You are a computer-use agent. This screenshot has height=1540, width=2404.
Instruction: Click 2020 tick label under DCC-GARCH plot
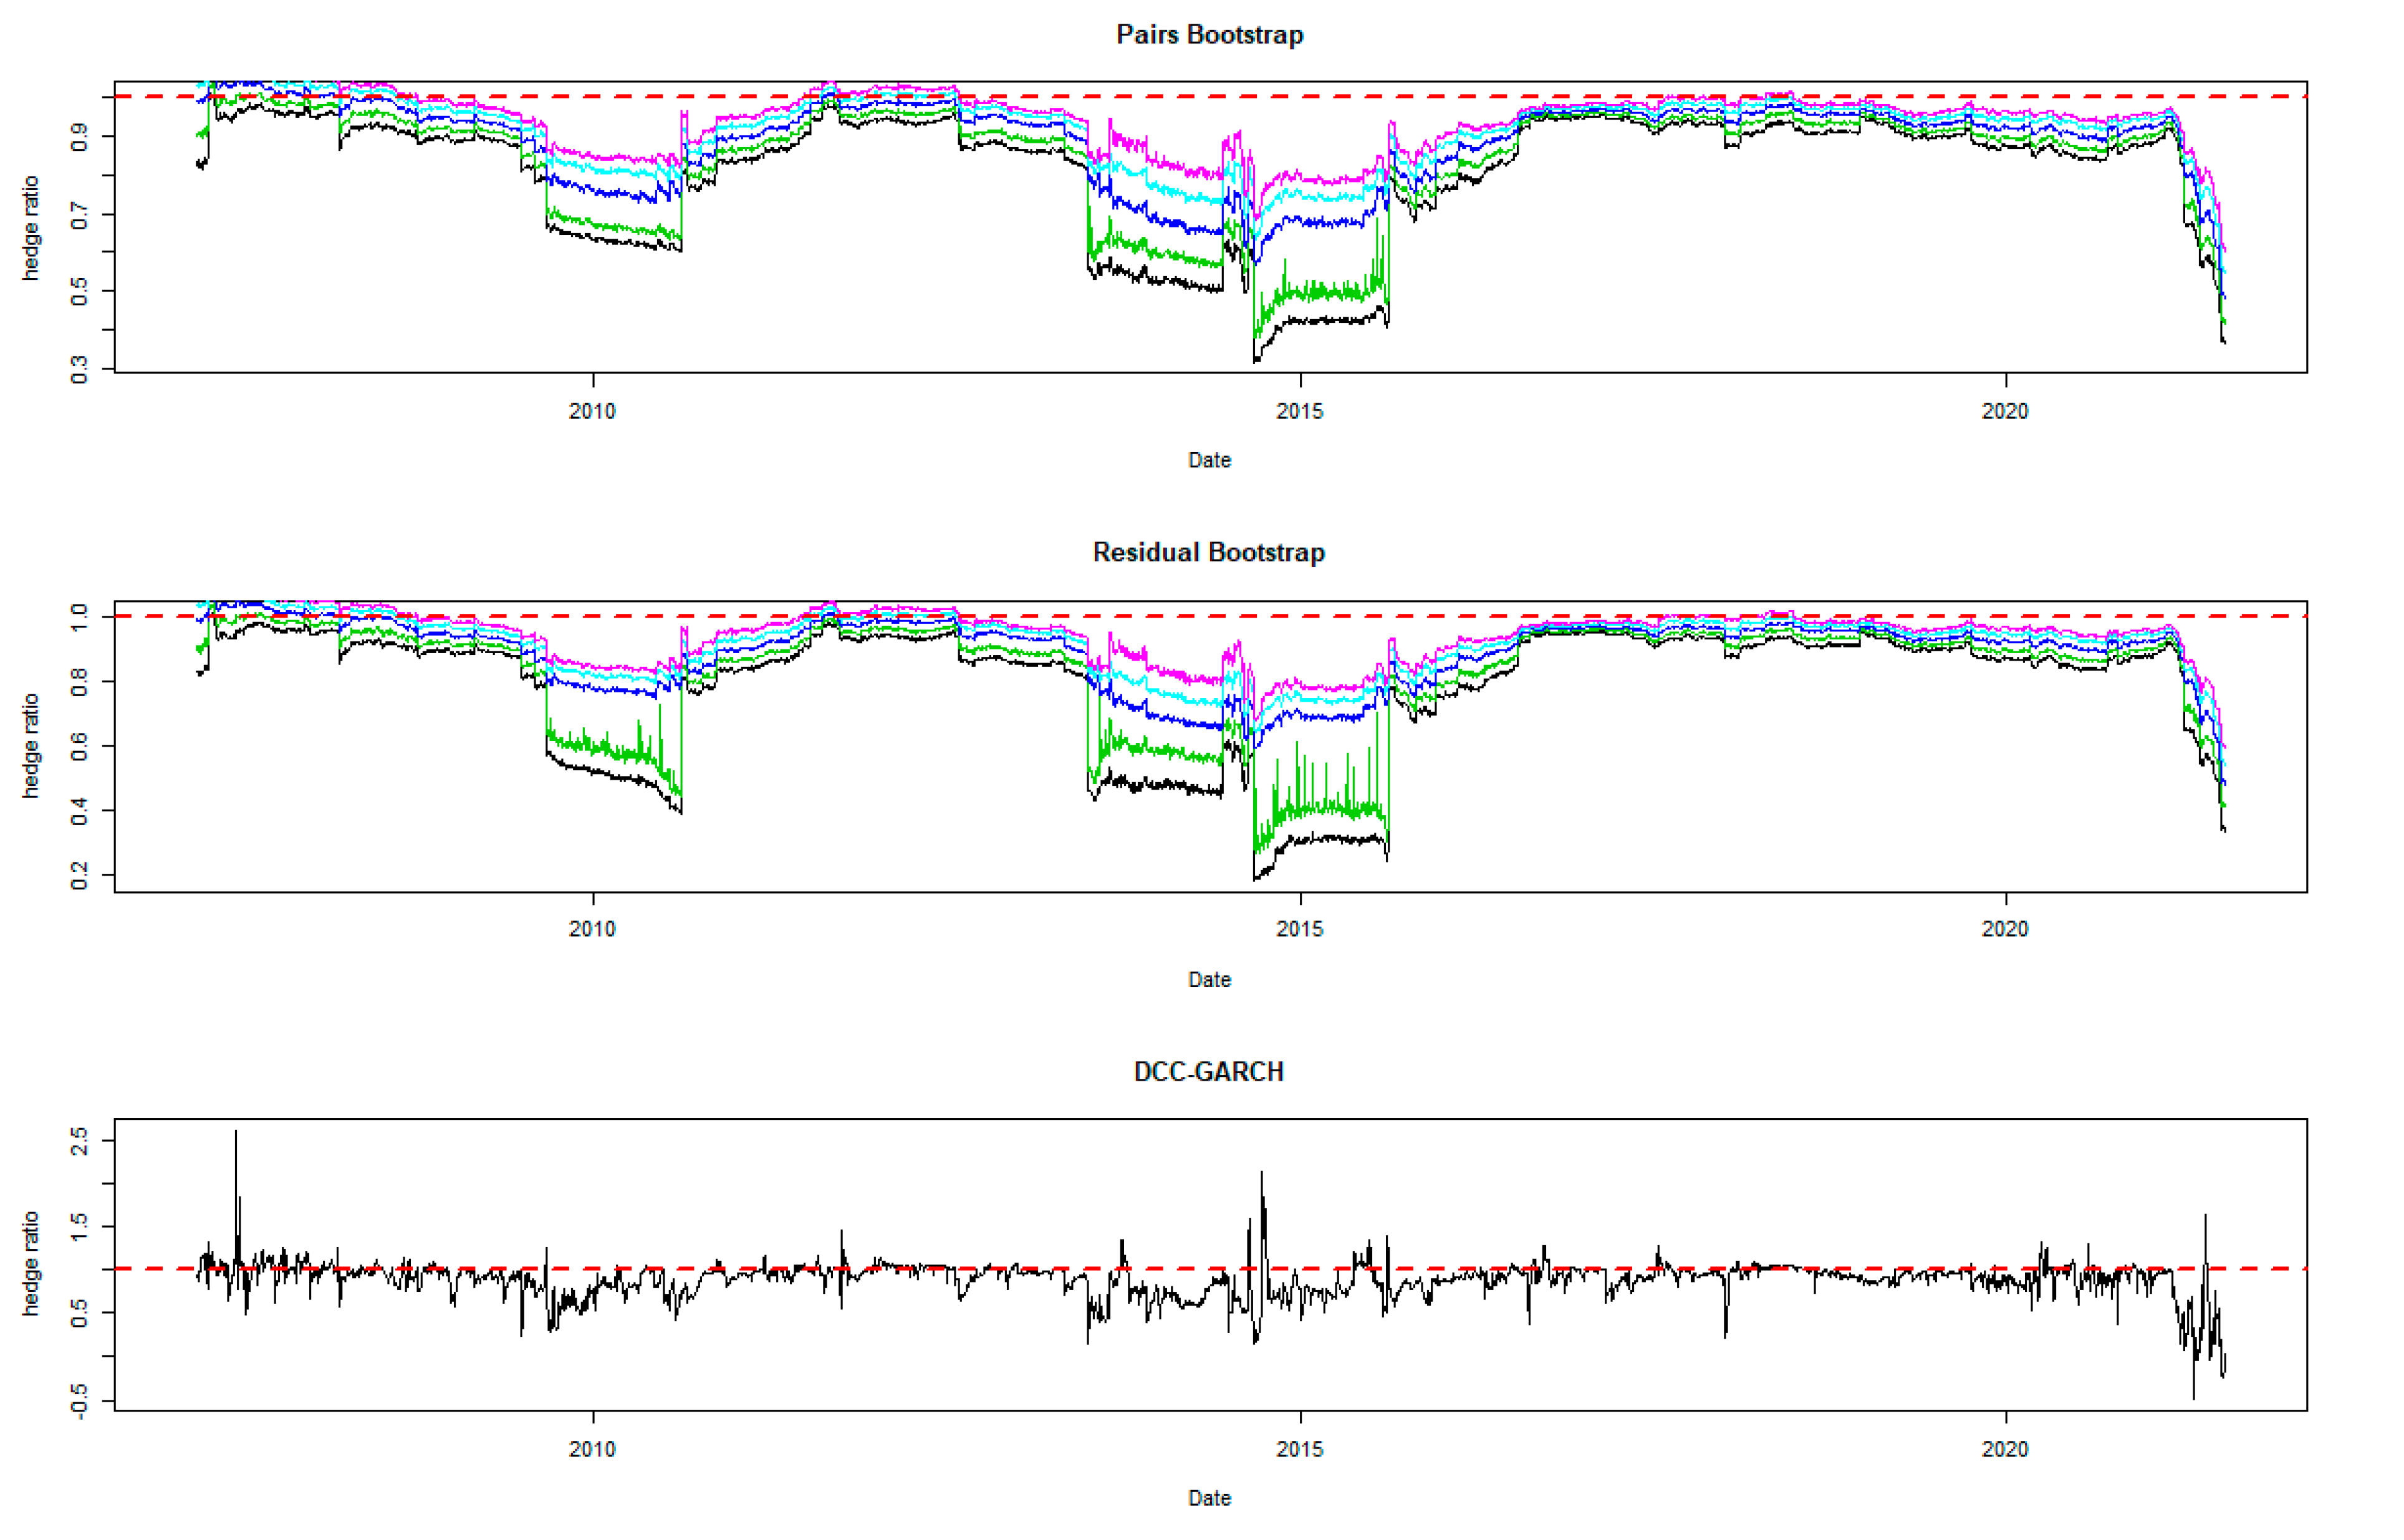tap(2005, 1449)
